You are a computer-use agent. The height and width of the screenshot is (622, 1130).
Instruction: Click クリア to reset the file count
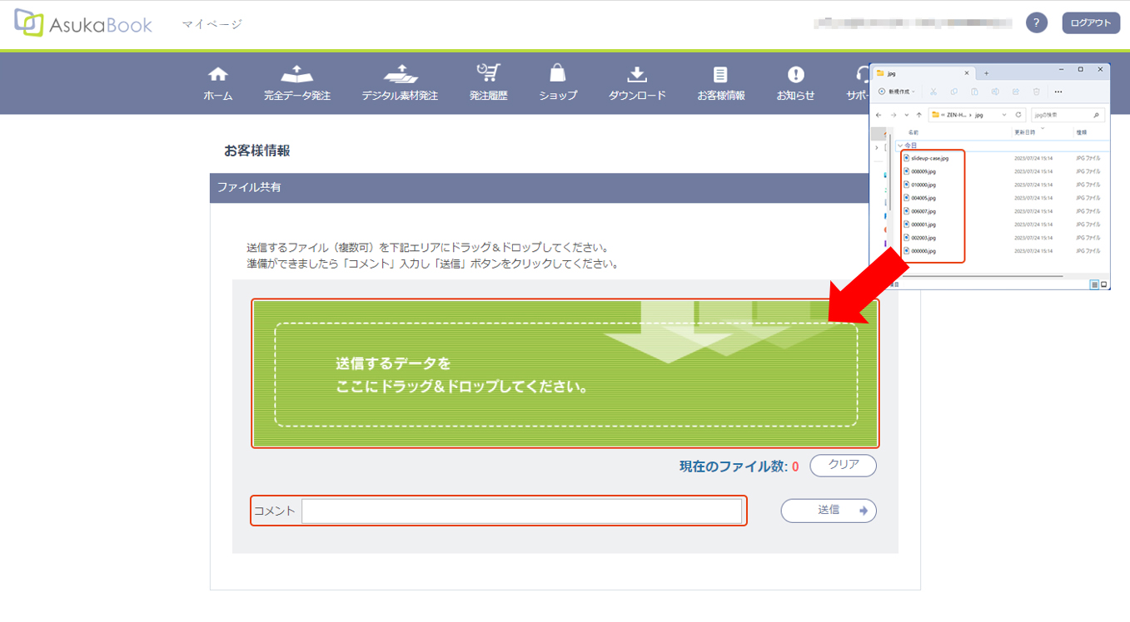click(x=843, y=466)
